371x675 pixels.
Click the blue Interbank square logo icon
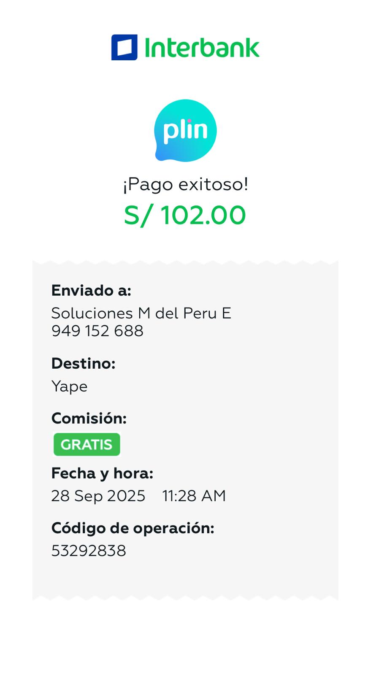(x=124, y=47)
